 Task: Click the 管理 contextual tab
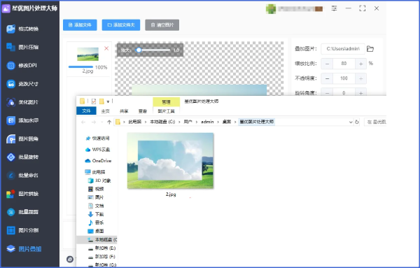point(166,102)
